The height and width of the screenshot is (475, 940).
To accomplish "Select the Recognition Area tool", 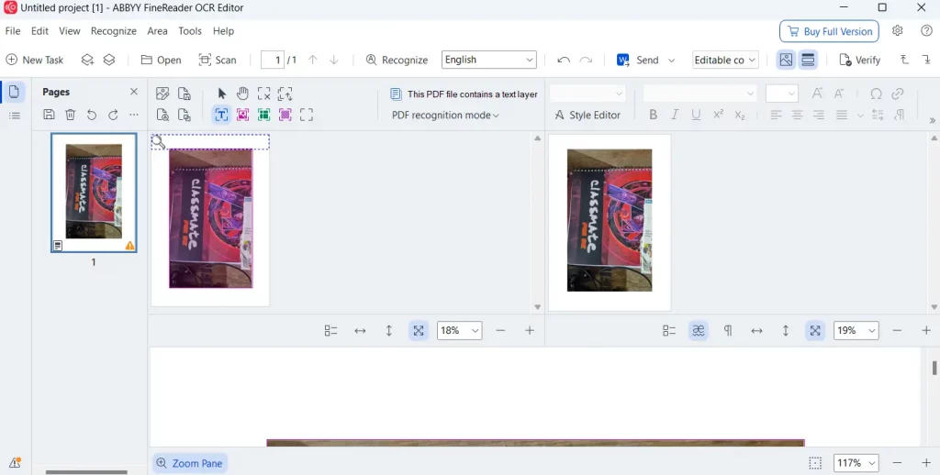I will 307,115.
